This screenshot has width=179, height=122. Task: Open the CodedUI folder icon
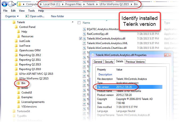(18, 92)
